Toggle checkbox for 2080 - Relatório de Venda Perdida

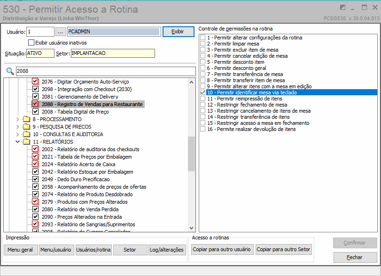[x=35, y=209]
